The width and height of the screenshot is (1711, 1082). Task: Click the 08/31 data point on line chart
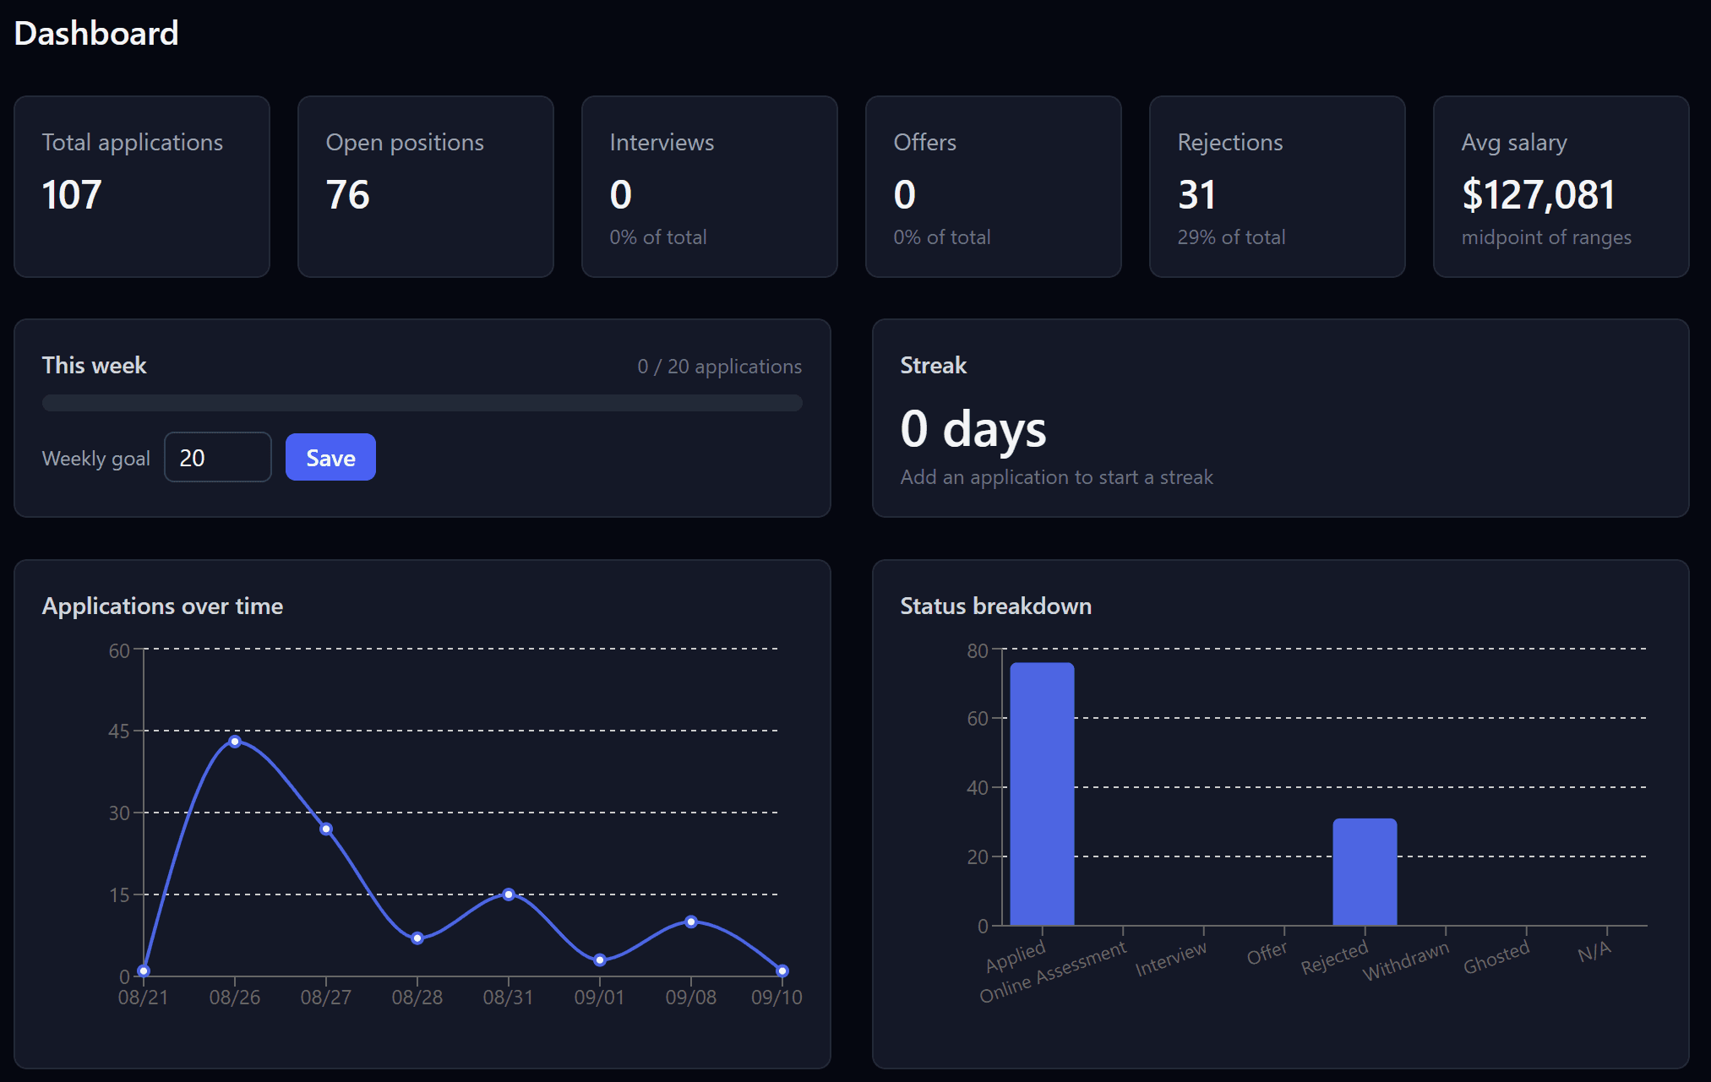tap(509, 894)
